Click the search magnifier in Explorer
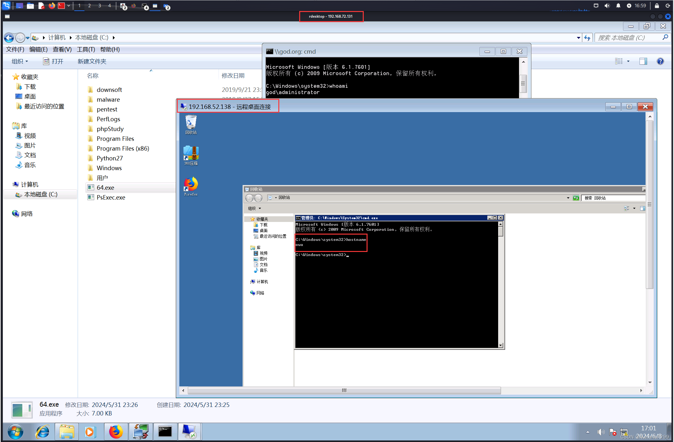Screen dimensions: 674x442 665,38
